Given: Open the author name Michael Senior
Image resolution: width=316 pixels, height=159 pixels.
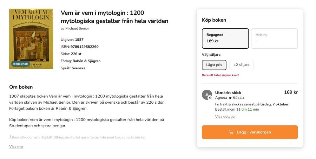Looking at the screenshot, I should [77, 28].
